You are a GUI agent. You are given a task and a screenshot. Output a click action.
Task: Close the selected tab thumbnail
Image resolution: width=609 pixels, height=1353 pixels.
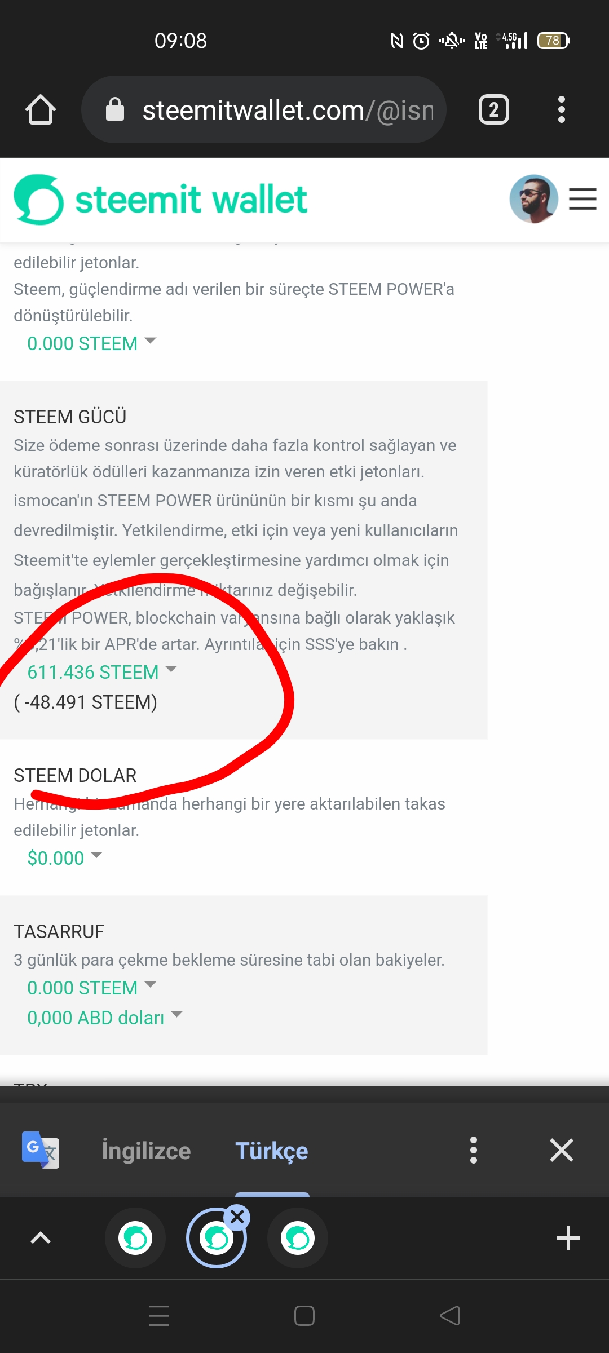click(237, 1217)
